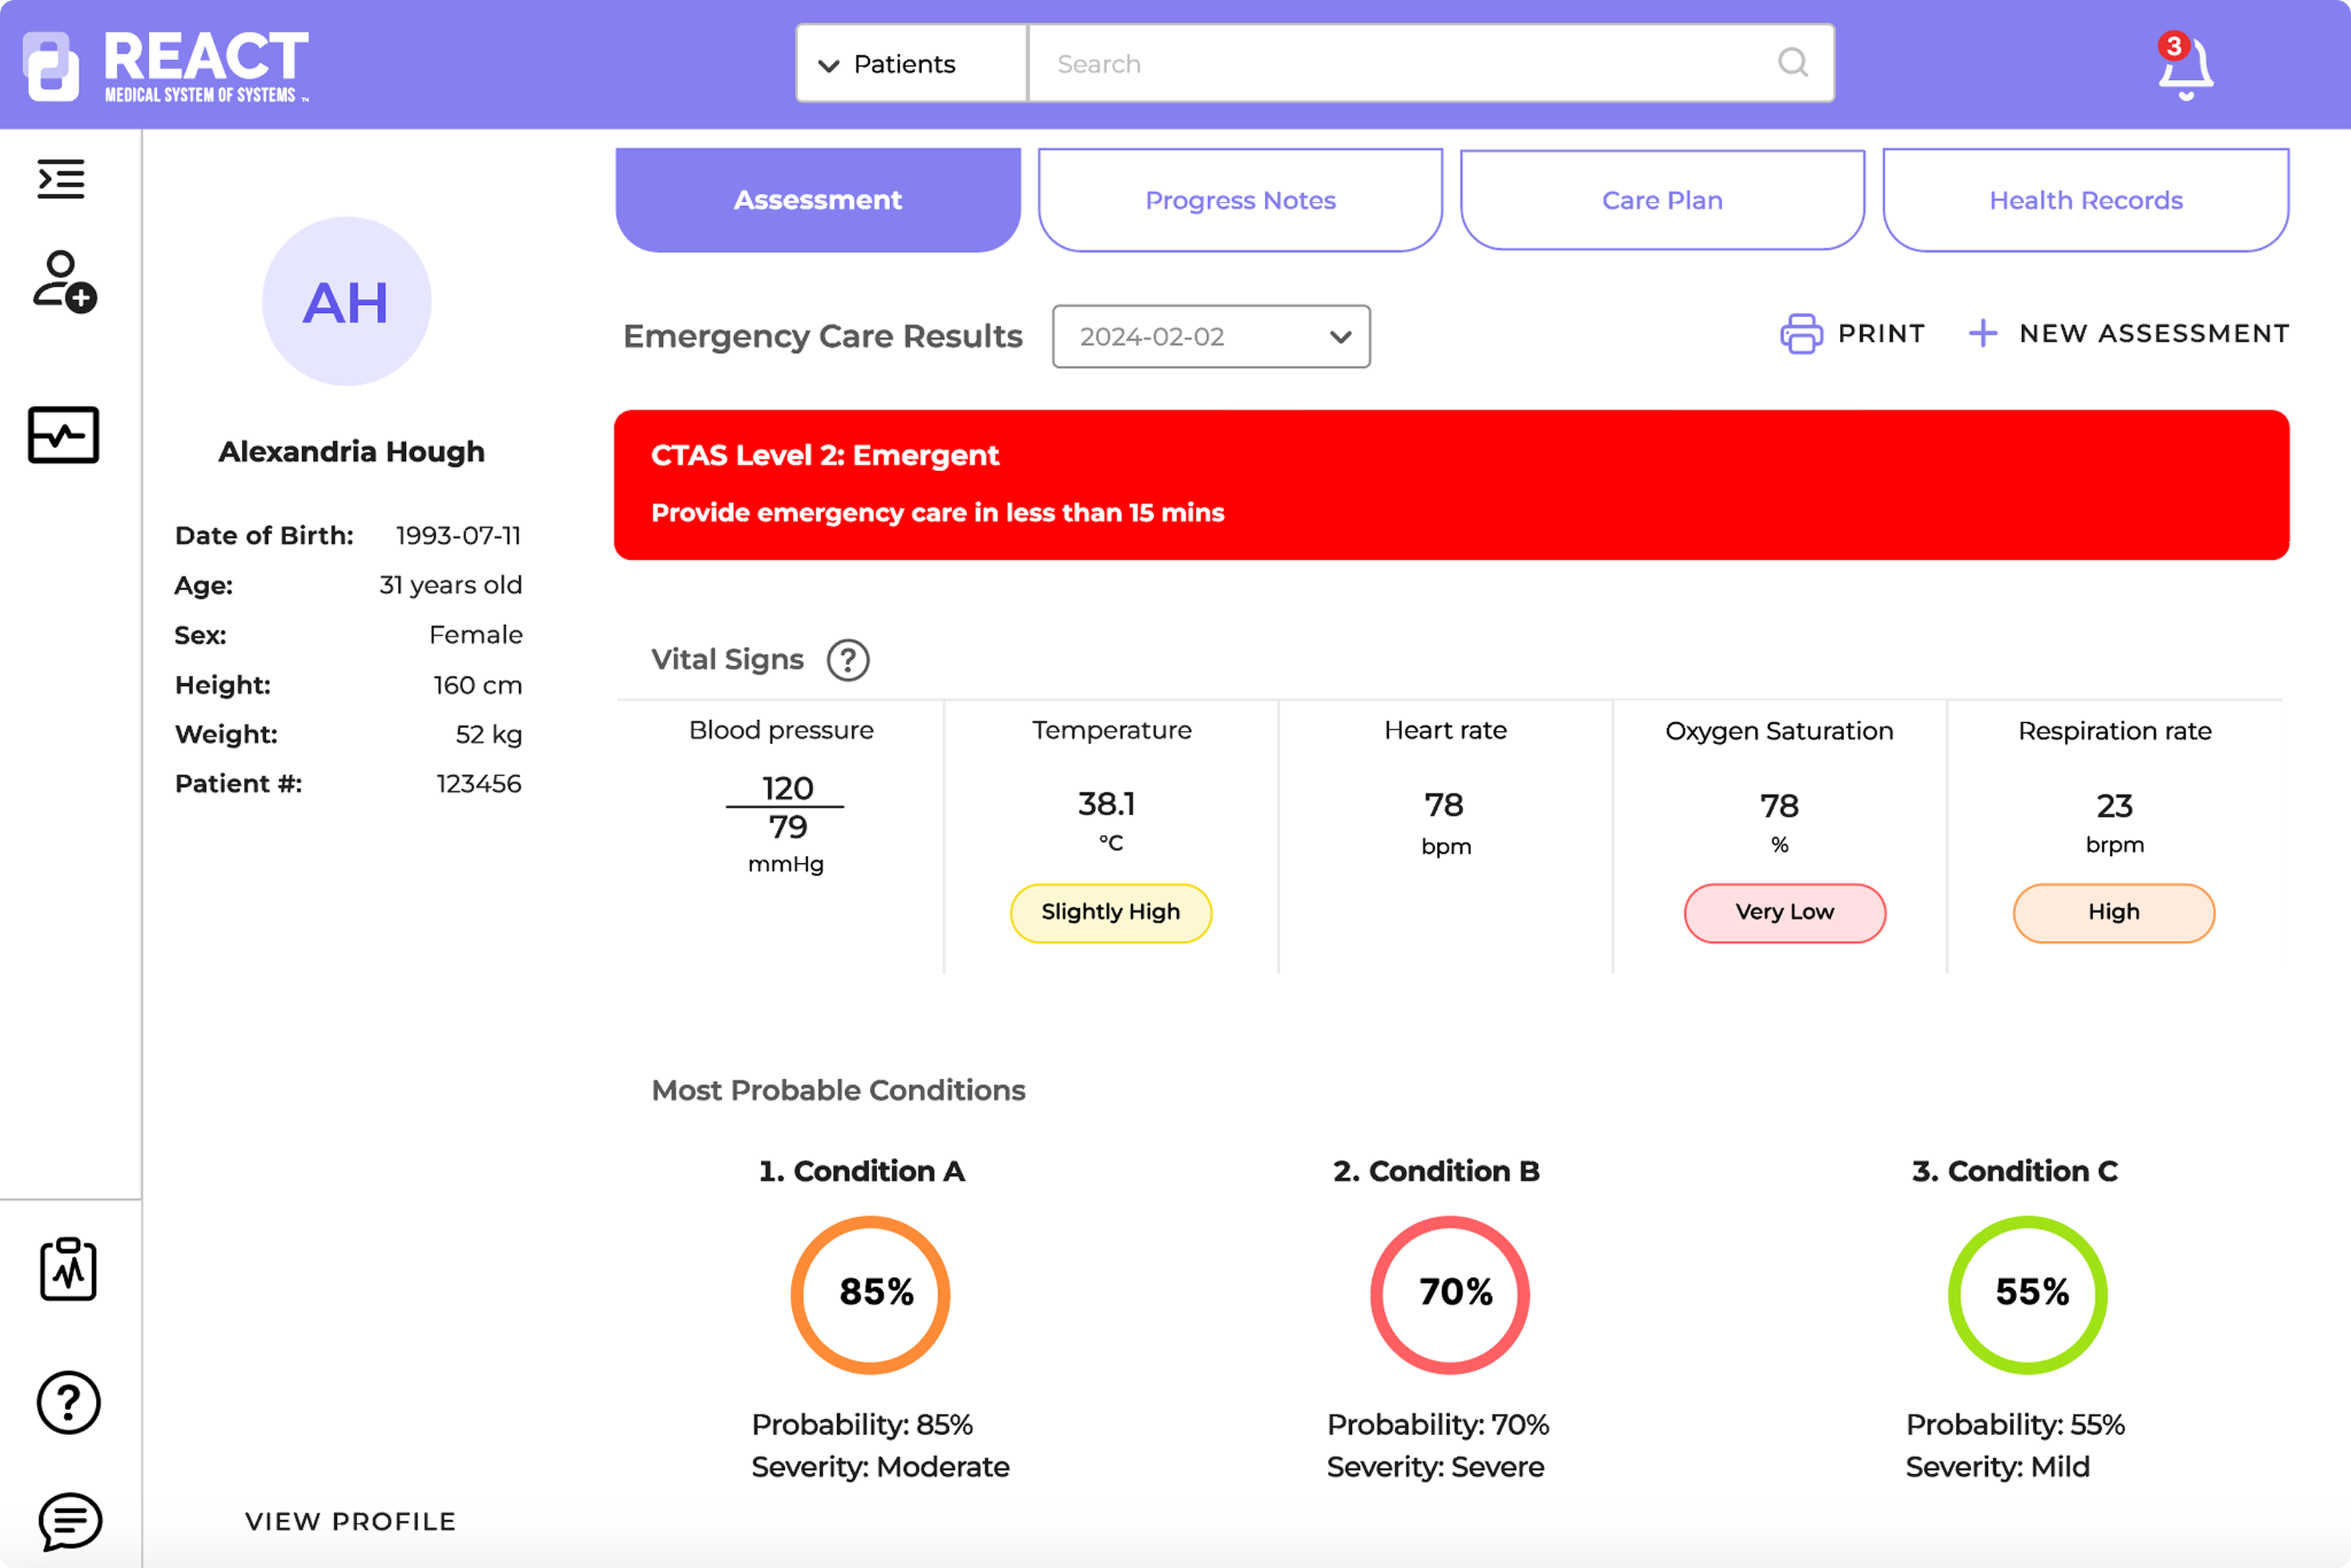
Task: Click the add patient icon
Action: coord(64,282)
